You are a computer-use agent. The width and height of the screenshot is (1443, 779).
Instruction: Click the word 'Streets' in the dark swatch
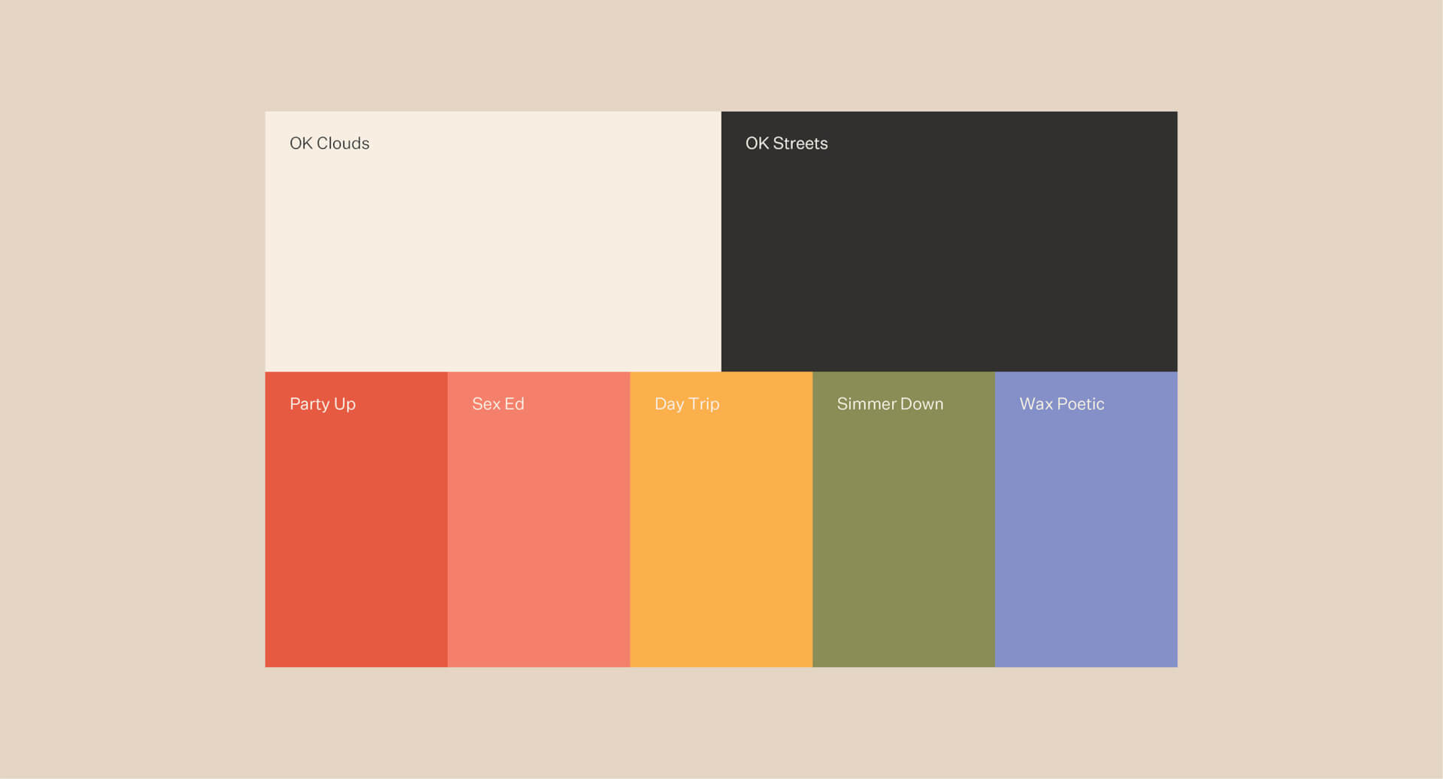pos(800,143)
